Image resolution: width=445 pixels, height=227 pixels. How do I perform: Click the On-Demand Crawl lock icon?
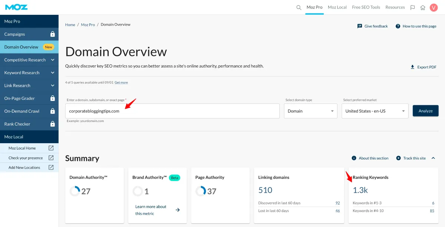(x=53, y=111)
